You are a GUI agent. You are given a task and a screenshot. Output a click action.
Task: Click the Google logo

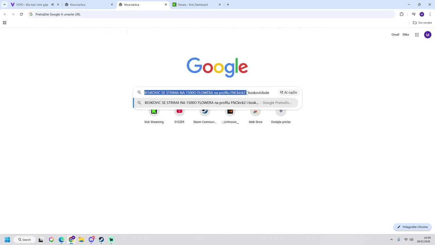point(217,67)
